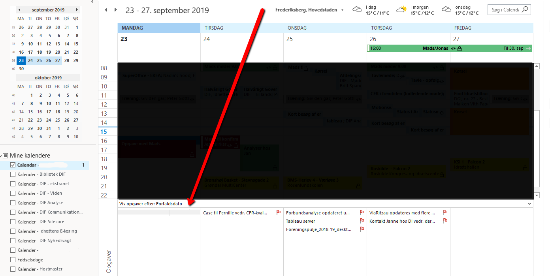The height and width of the screenshot is (276, 550).
Task: Enable Kalender - DIF-Sitecore
Action: [x=13, y=222]
